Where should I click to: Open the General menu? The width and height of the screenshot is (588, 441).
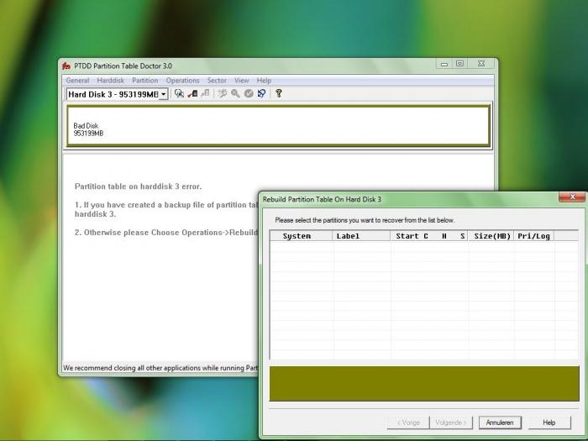point(77,81)
